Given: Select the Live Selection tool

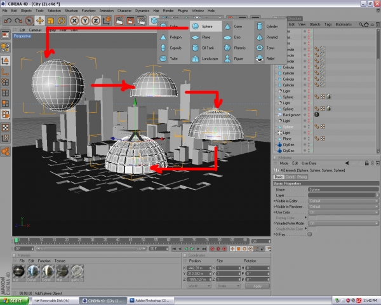Looking at the screenshot, I should 29,21.
